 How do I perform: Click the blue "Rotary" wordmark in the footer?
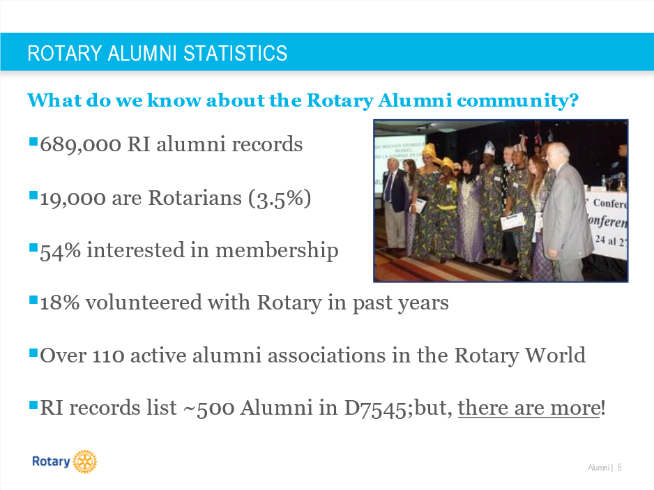(x=51, y=461)
